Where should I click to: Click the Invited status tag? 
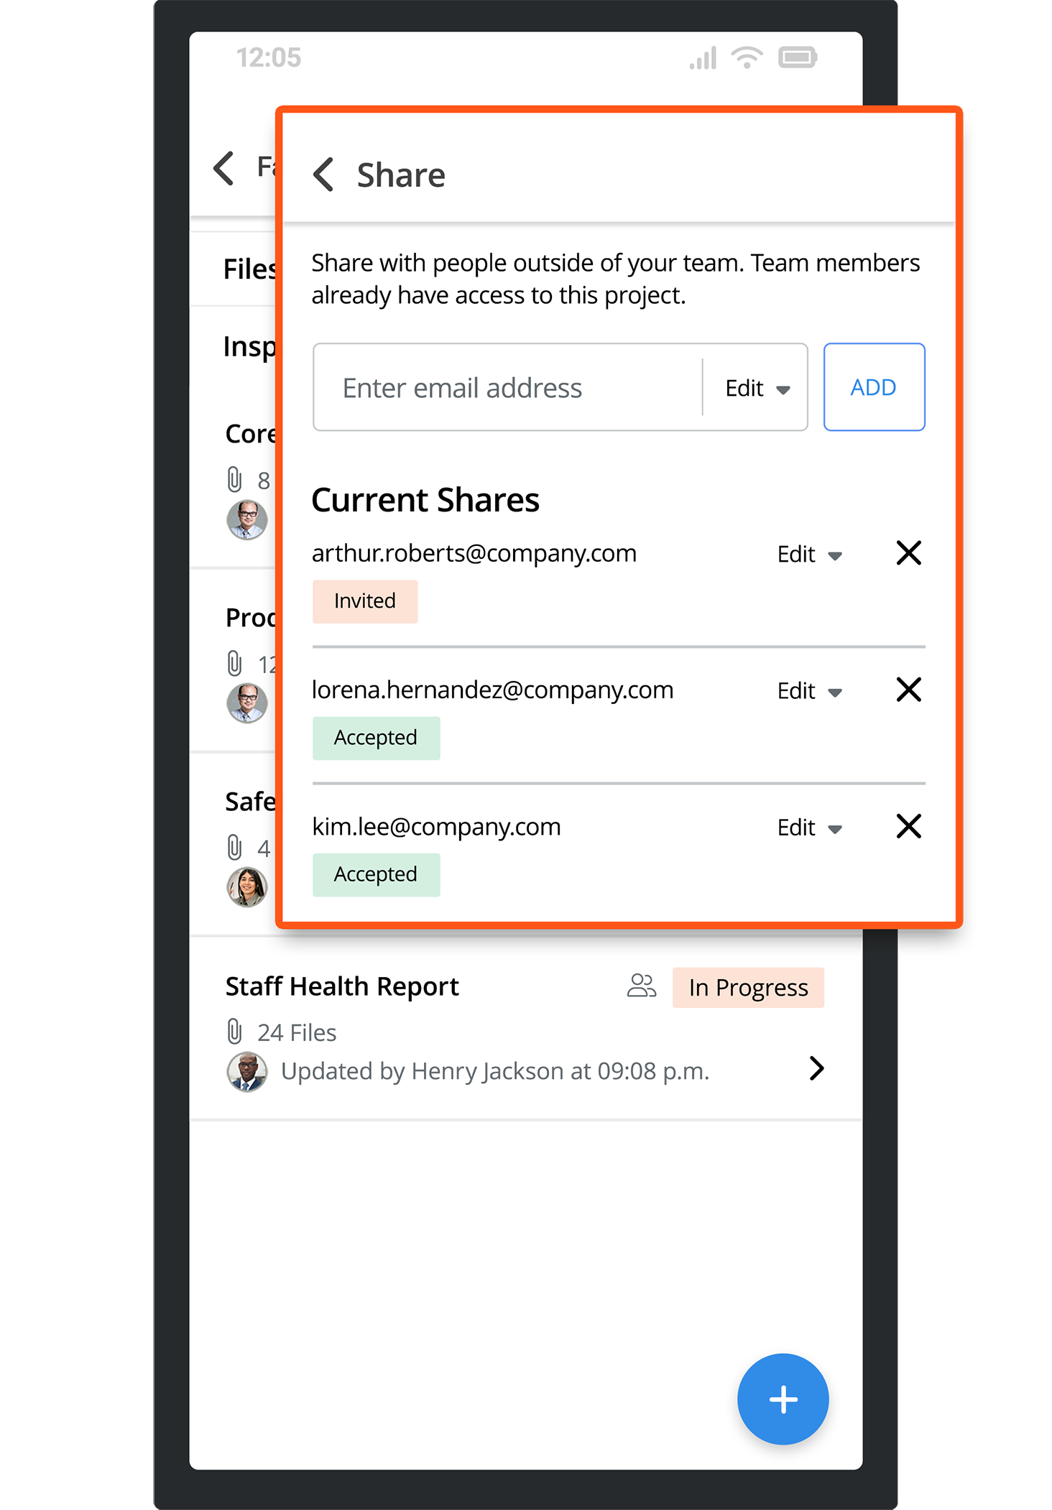click(x=364, y=601)
